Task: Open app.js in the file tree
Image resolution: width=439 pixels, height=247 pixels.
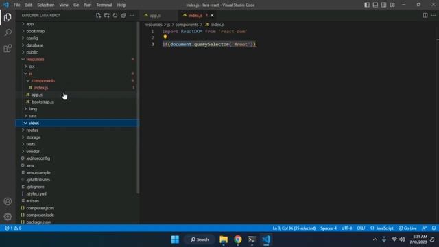Action: coord(77,95)
